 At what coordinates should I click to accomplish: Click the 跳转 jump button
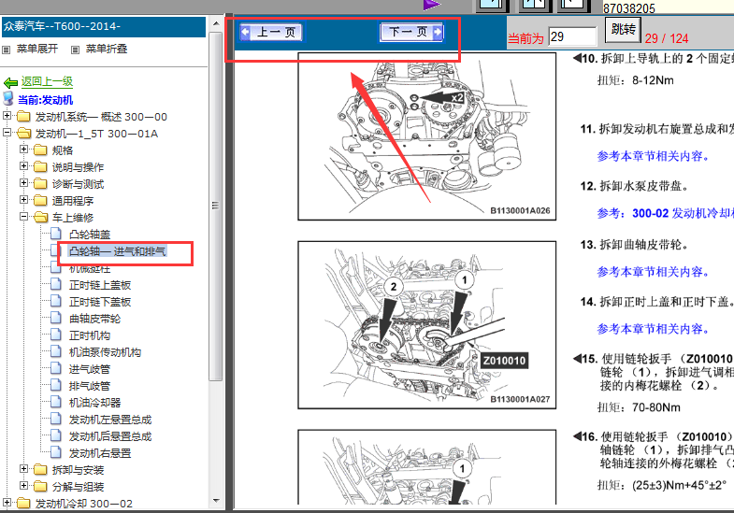623,30
